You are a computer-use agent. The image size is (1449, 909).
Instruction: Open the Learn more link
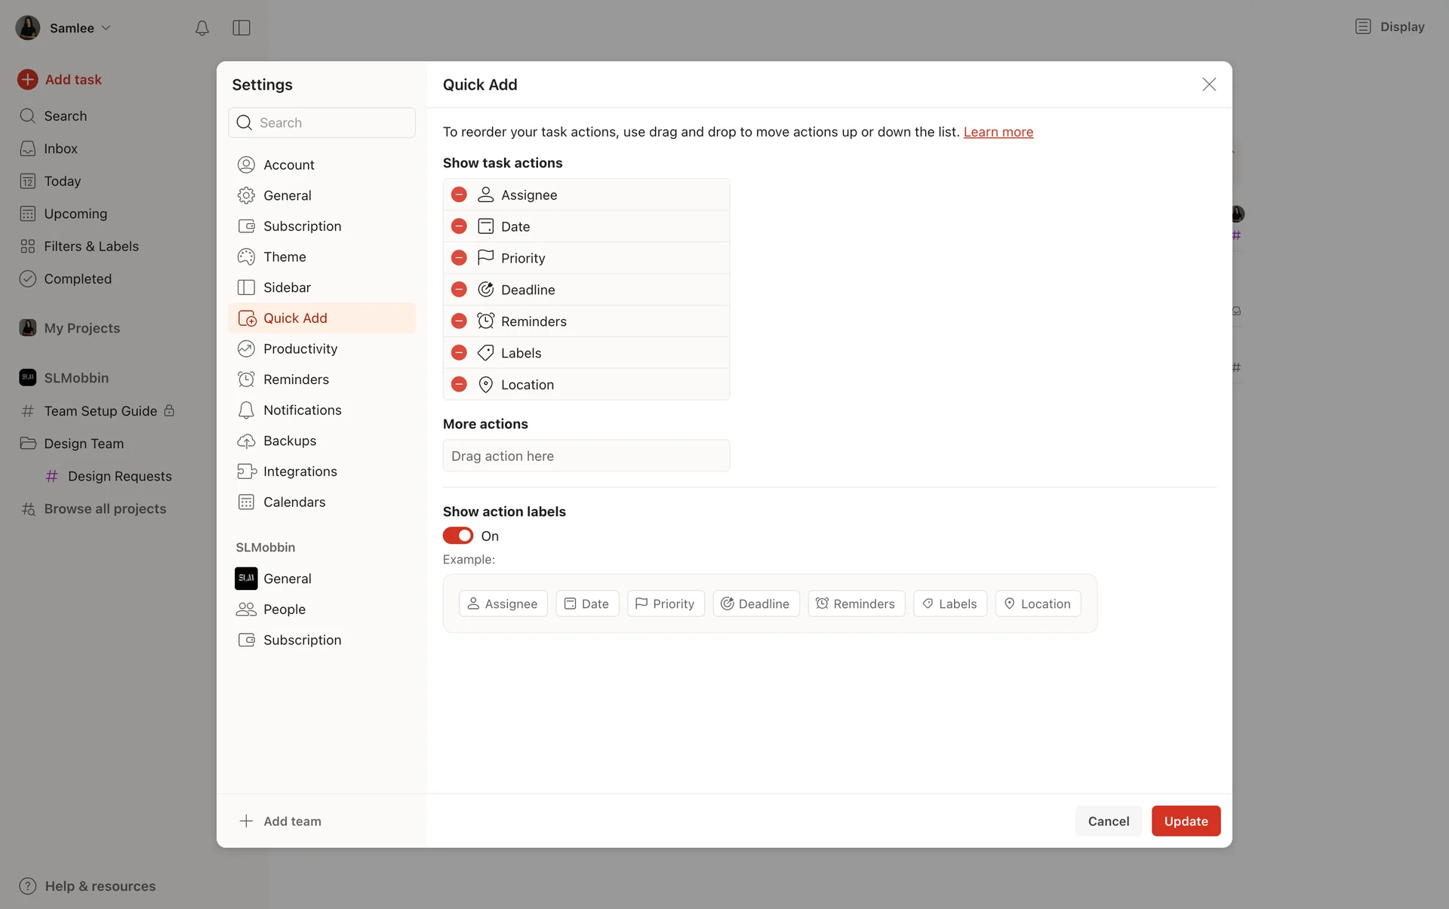(x=998, y=132)
